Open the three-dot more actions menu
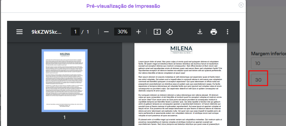The width and height of the screenshot is (286, 126). click(x=227, y=32)
